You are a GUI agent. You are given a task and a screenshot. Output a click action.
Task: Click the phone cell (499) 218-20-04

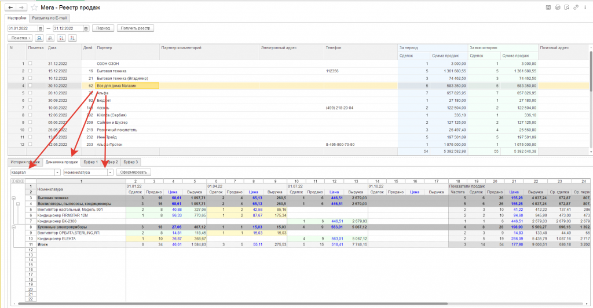coord(361,108)
